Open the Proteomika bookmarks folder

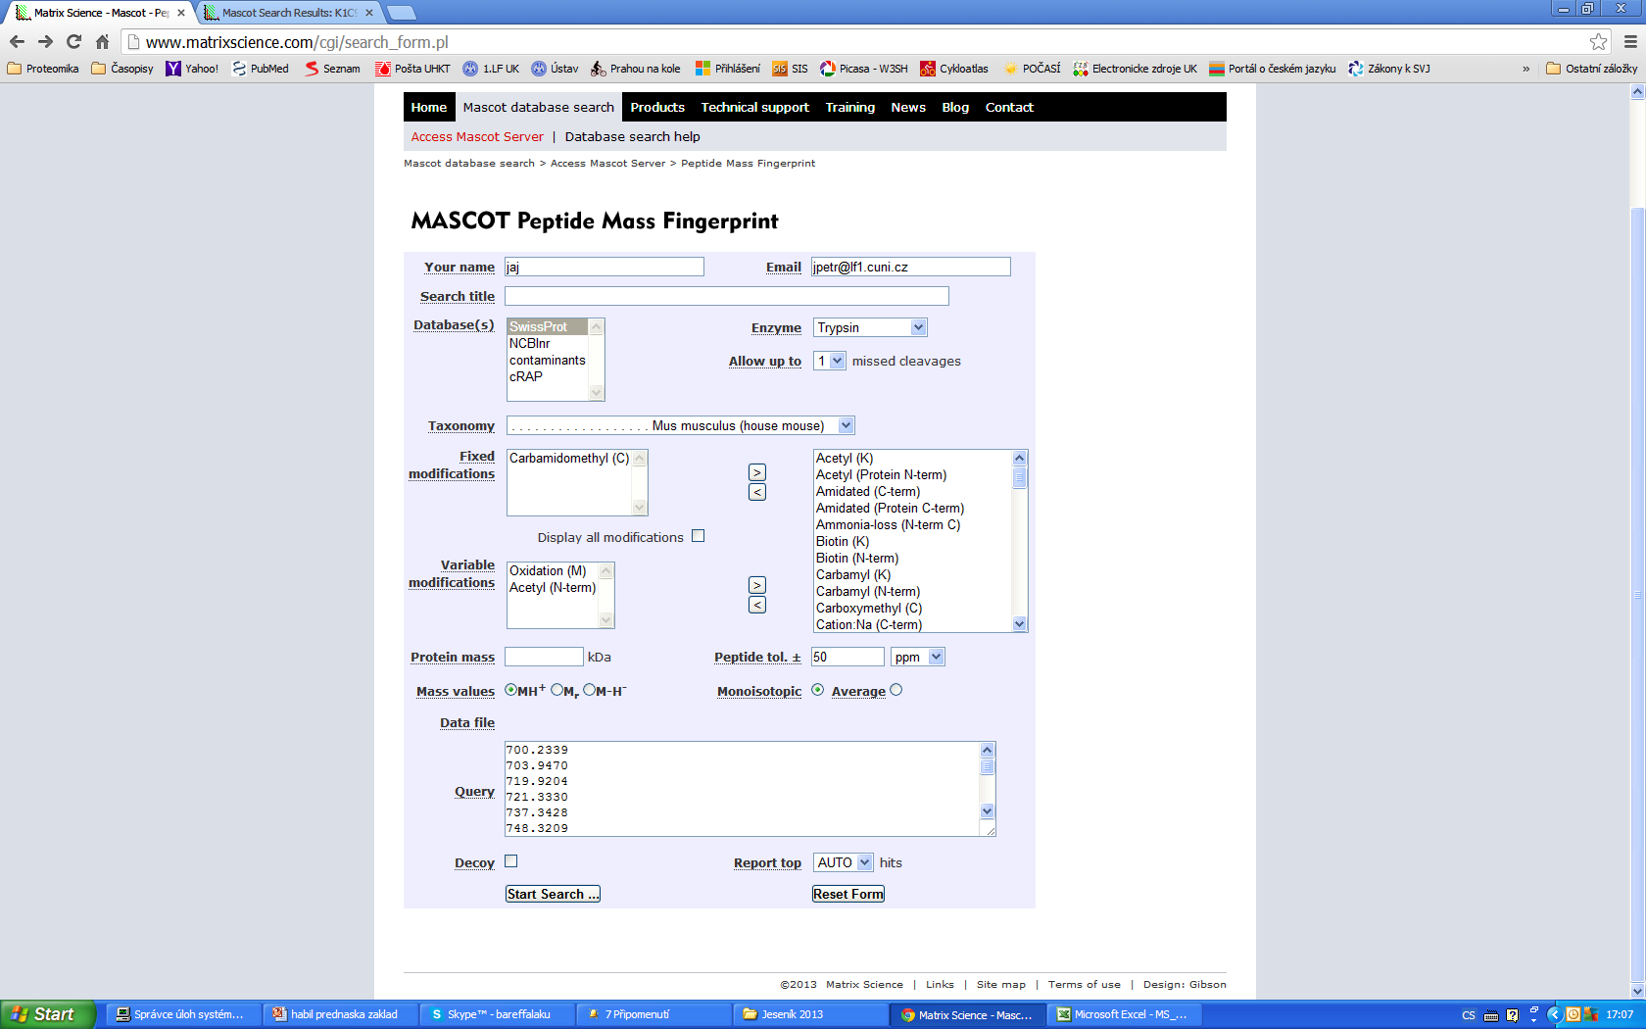tap(43, 69)
